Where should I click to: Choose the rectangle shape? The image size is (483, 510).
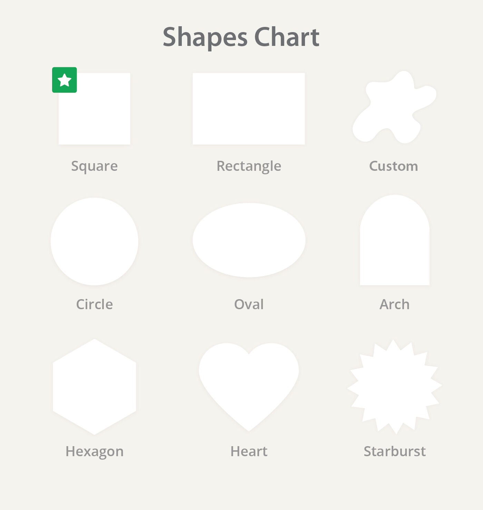point(249,109)
